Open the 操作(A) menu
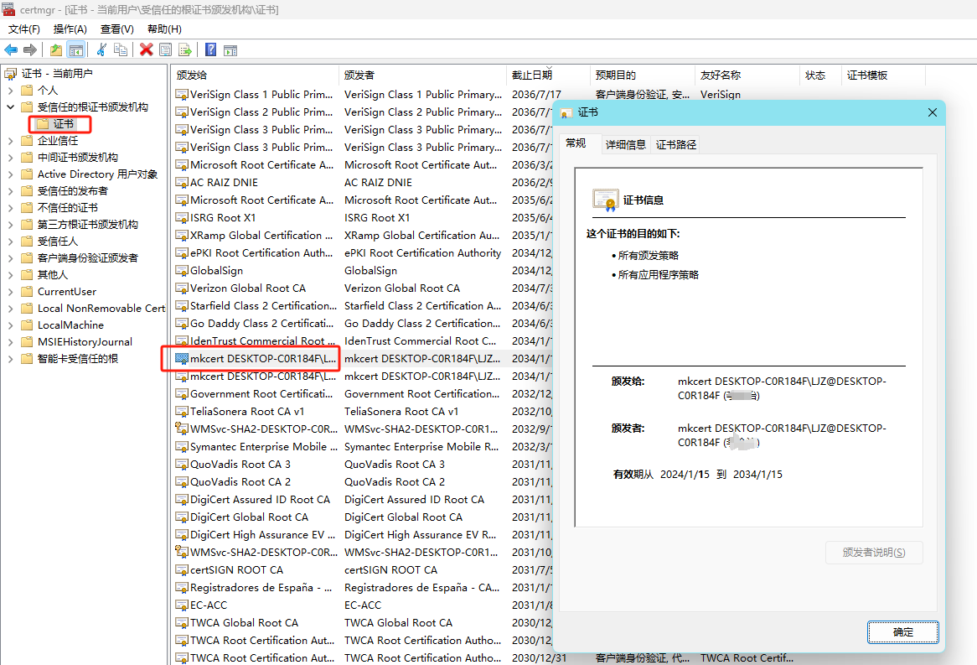The image size is (977, 665). [69, 29]
